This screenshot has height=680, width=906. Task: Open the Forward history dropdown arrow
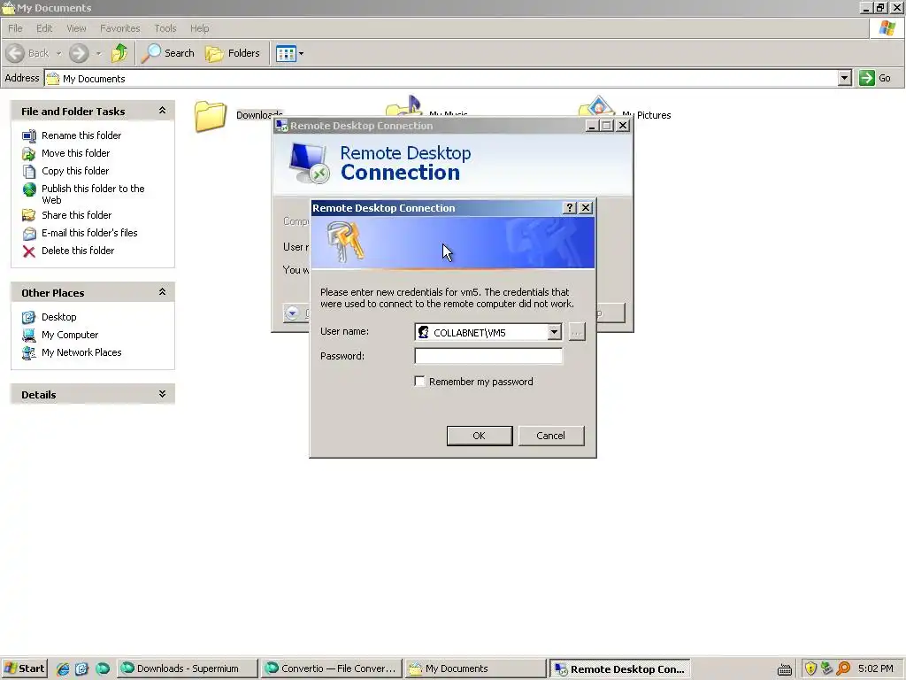[98, 54]
